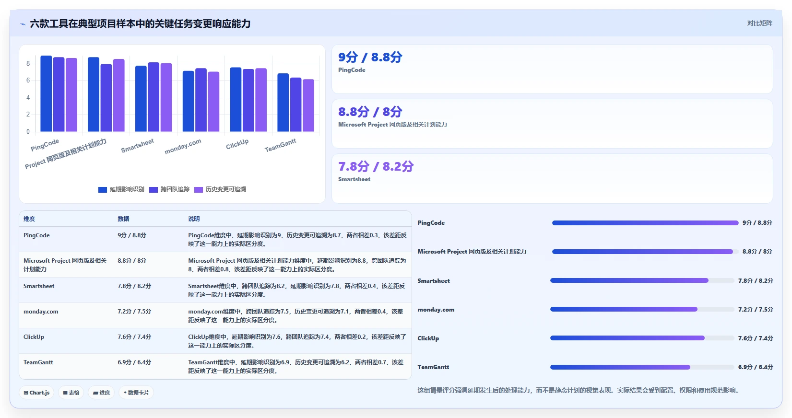Click the monday.com progress bar

click(642, 309)
